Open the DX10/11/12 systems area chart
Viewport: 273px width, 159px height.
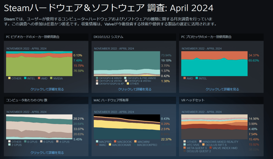127,63
